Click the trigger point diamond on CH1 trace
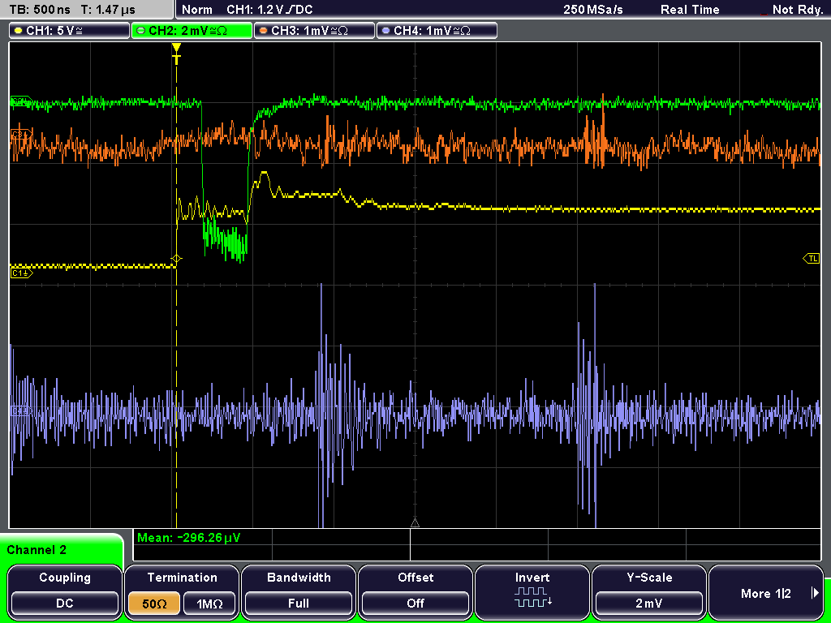This screenshot has width=831, height=623. 176,259
